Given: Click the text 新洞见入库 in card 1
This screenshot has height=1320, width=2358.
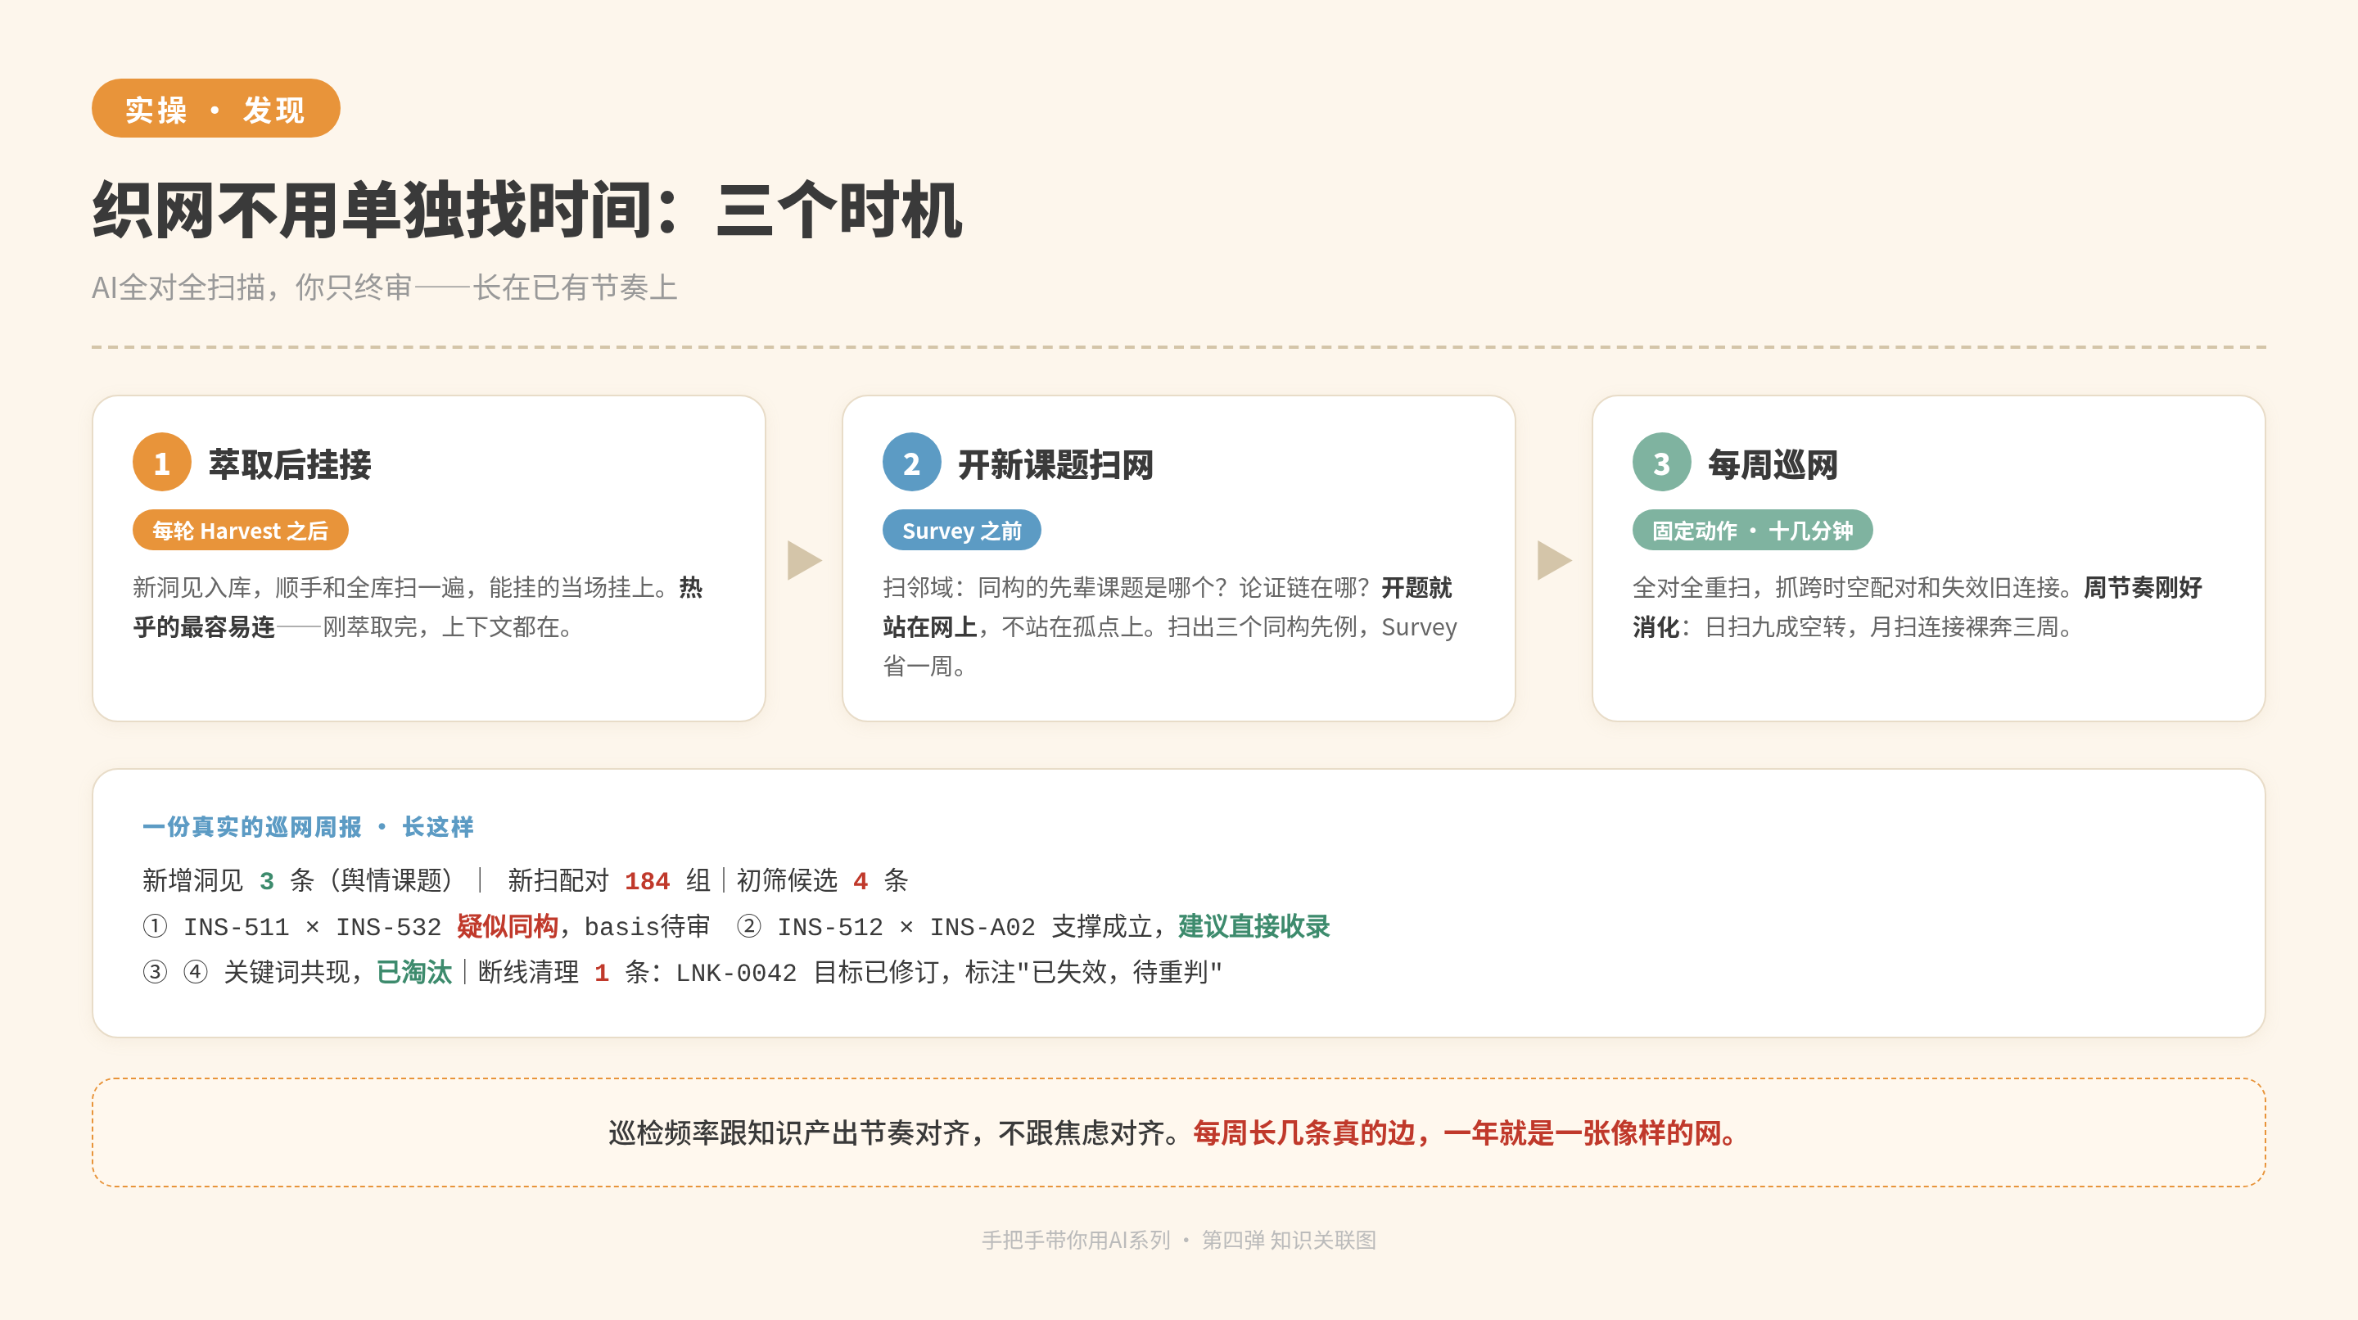Looking at the screenshot, I should point(192,587).
